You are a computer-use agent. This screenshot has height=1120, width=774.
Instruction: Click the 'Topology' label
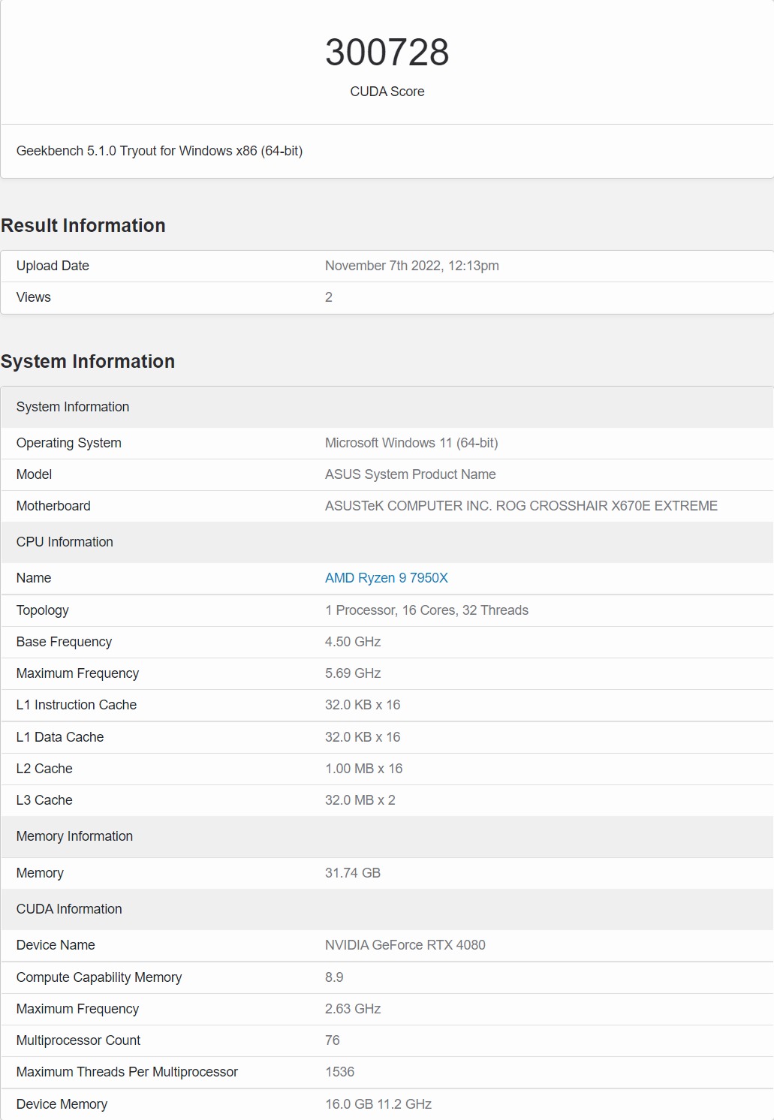tap(42, 610)
